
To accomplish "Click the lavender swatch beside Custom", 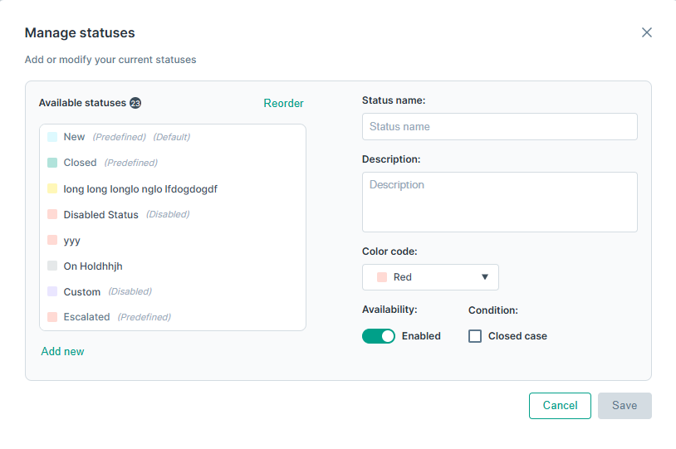I will tap(52, 291).
